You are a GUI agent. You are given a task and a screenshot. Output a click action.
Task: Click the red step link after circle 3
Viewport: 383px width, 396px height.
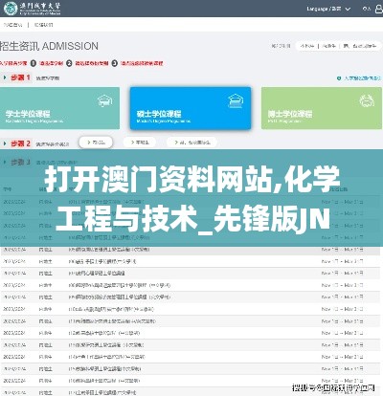pos(142,63)
